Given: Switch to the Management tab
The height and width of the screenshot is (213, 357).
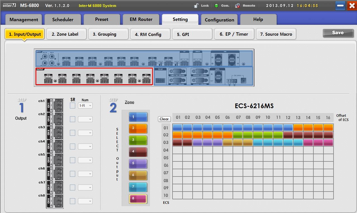Looking at the screenshot, I should click(x=24, y=20).
